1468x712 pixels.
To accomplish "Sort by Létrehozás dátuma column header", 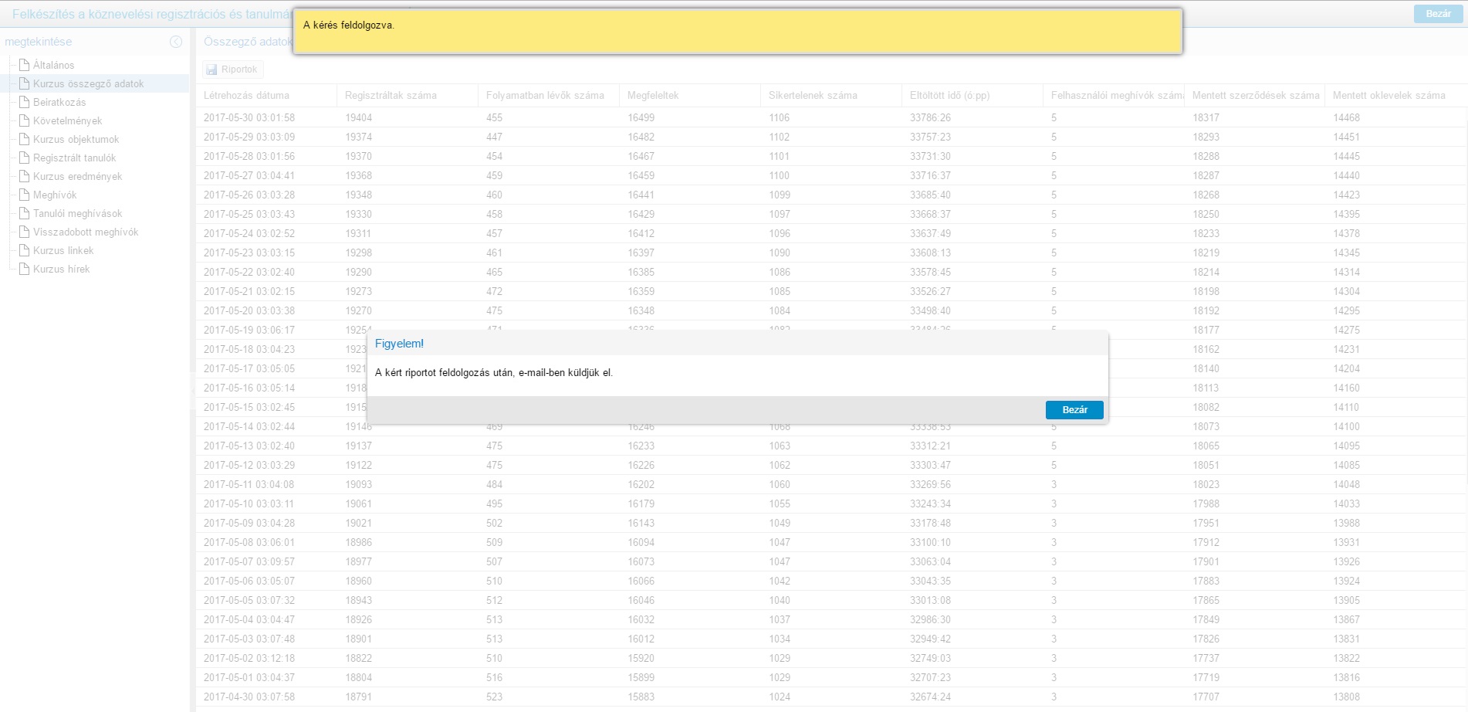I will pyautogui.click(x=246, y=96).
